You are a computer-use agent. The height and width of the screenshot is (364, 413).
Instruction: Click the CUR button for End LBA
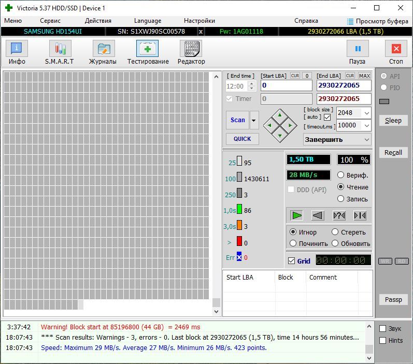[x=350, y=76]
